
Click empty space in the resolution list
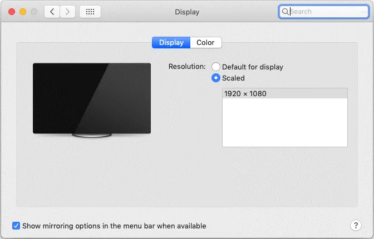tap(284, 125)
